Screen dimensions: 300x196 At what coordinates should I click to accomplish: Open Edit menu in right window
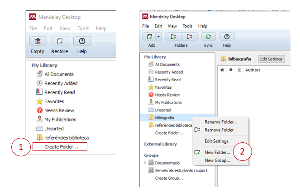(158, 26)
